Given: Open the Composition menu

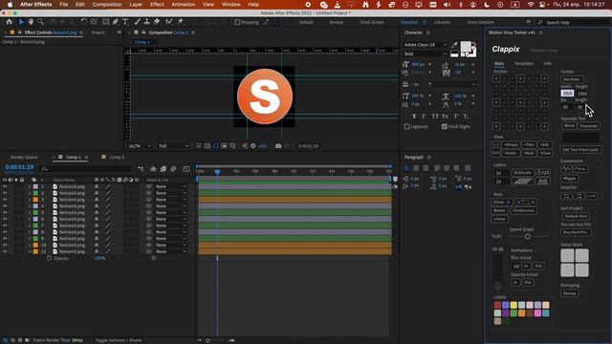Looking at the screenshot, I should 107,5.
